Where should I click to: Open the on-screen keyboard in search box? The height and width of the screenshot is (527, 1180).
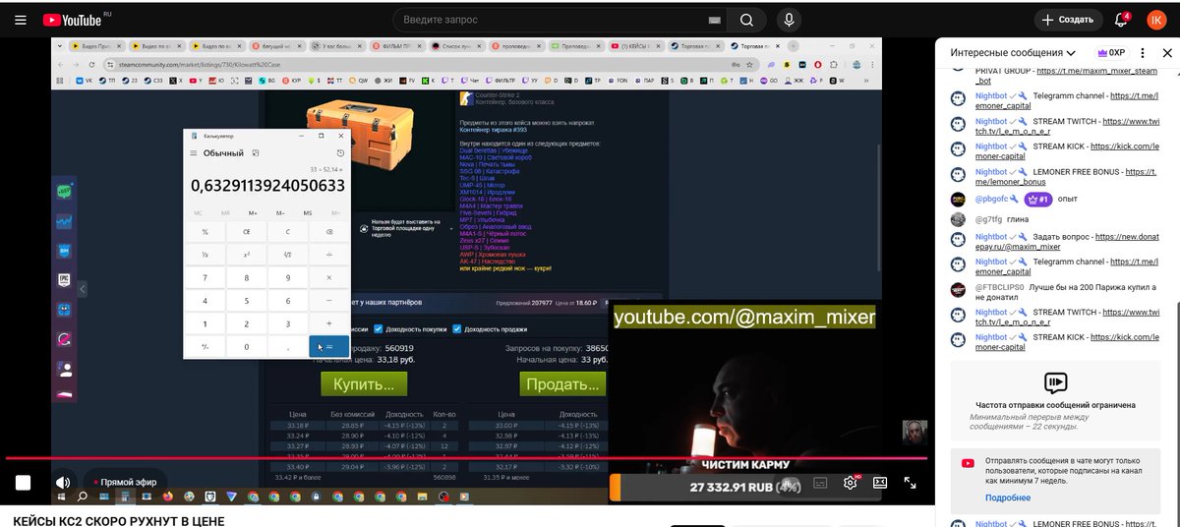tap(714, 20)
